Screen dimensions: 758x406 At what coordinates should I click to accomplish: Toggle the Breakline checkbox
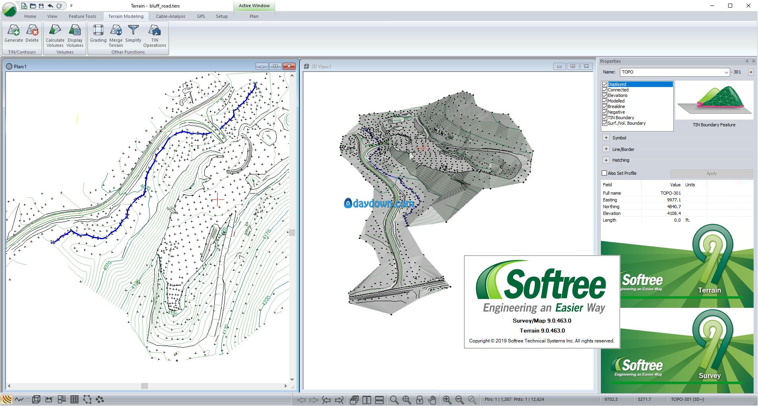tap(604, 106)
